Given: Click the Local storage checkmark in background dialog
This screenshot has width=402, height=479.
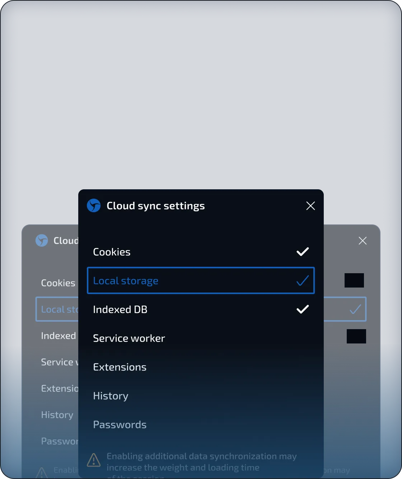Looking at the screenshot, I should [x=355, y=309].
